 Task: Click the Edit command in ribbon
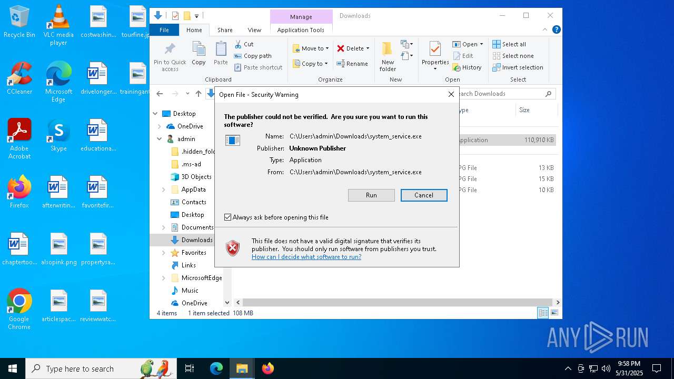pyautogui.click(x=463, y=56)
